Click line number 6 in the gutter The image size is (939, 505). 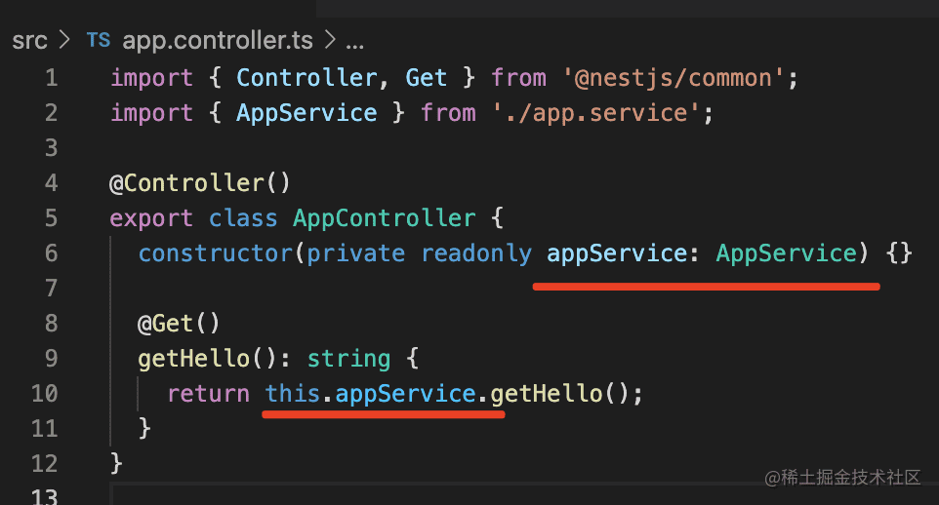[51, 253]
